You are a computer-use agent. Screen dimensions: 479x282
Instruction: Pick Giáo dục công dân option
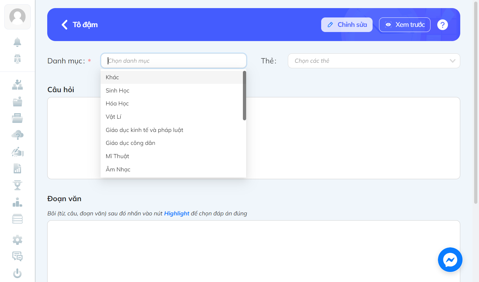[x=172, y=143]
